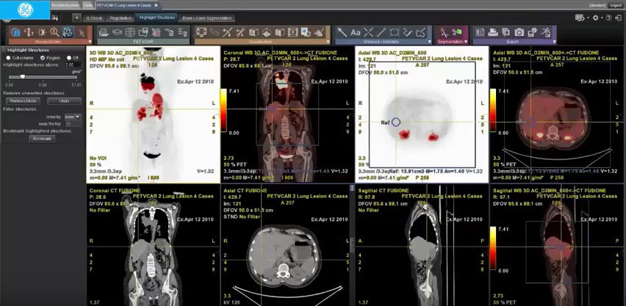Select the paging arrows mouse mode icon

click(29, 32)
